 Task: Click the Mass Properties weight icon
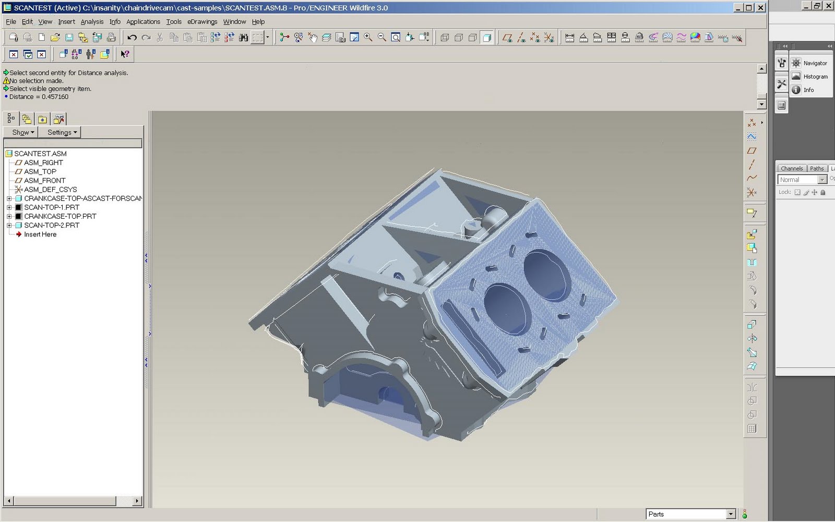point(639,38)
